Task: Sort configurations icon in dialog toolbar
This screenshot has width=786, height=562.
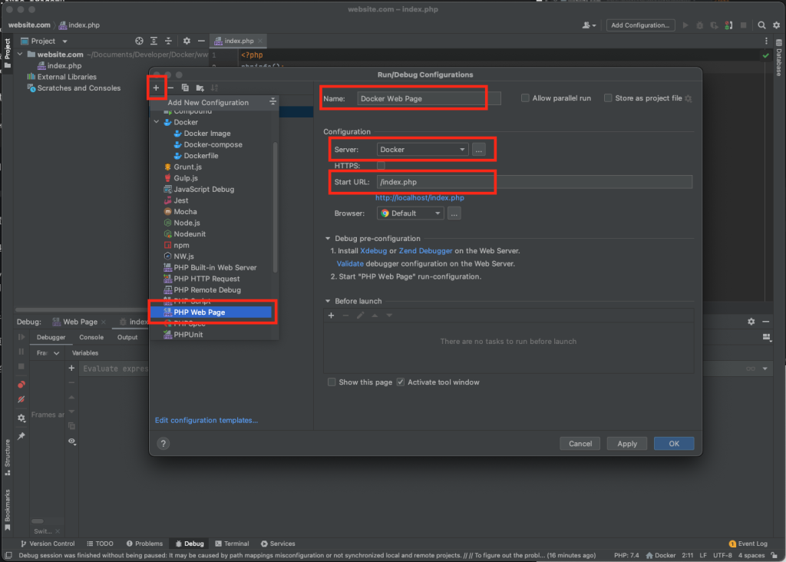Action: (x=215, y=88)
